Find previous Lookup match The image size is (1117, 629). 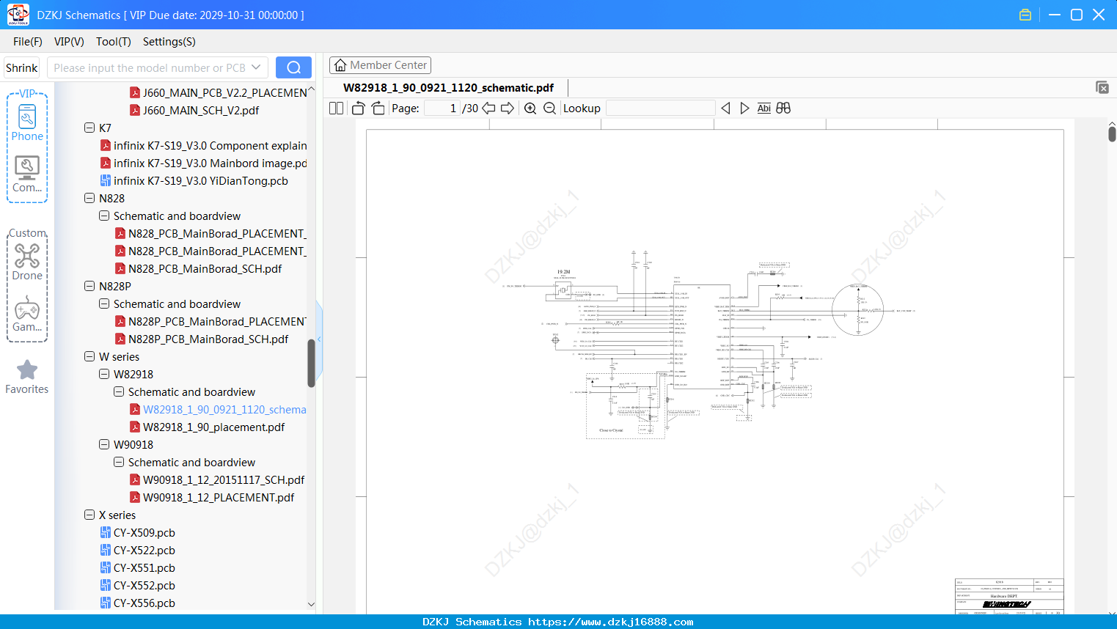(x=725, y=108)
